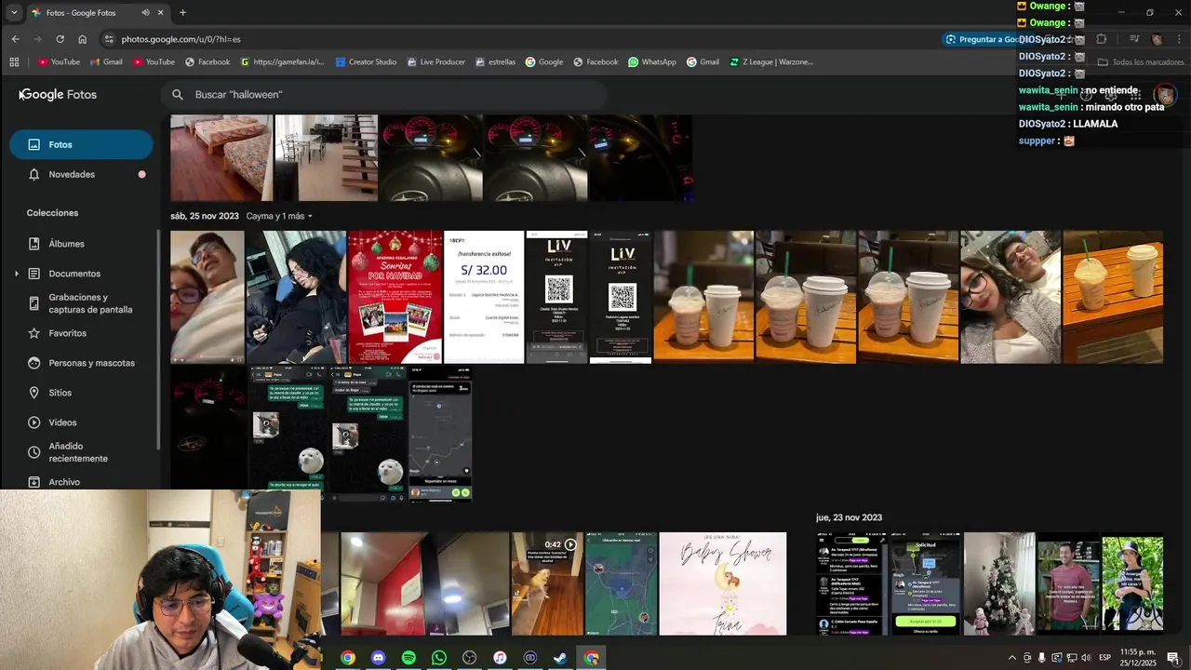The image size is (1191, 670).
Task: Open estrellas bookmark
Action: pos(495,62)
